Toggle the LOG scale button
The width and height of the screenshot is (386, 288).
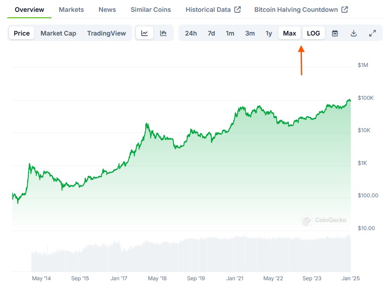pyautogui.click(x=313, y=33)
